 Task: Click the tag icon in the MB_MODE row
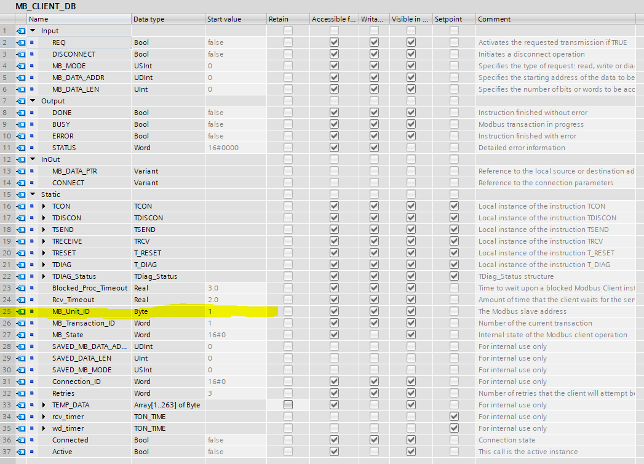click(20, 66)
